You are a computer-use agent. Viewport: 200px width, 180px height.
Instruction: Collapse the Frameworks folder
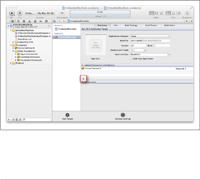click(x=11, y=45)
